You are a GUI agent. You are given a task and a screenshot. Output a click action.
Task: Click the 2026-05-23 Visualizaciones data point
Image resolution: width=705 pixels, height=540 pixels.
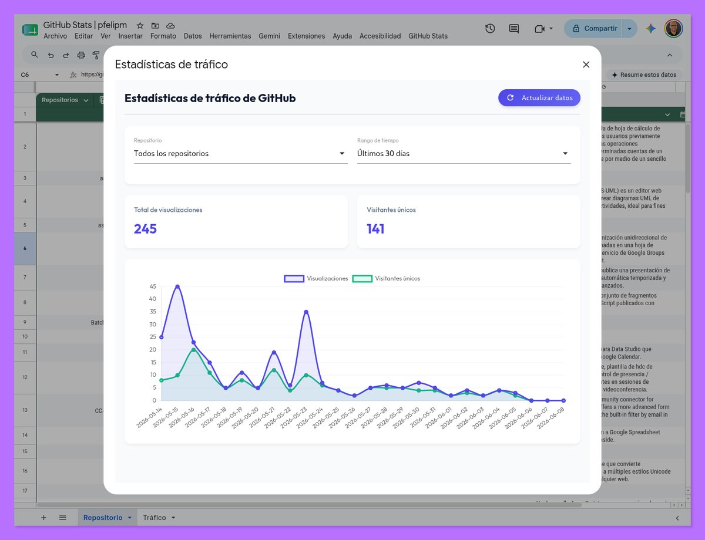pyautogui.click(x=306, y=312)
